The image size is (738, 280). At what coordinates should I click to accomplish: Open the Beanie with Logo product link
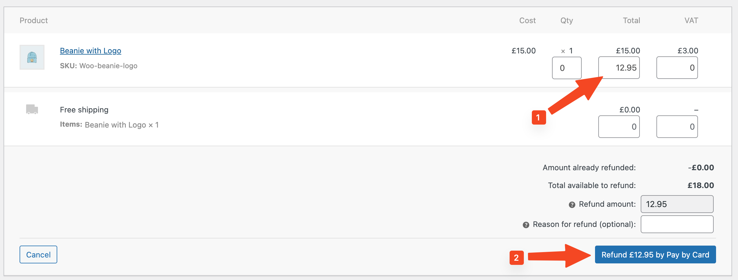(x=90, y=51)
